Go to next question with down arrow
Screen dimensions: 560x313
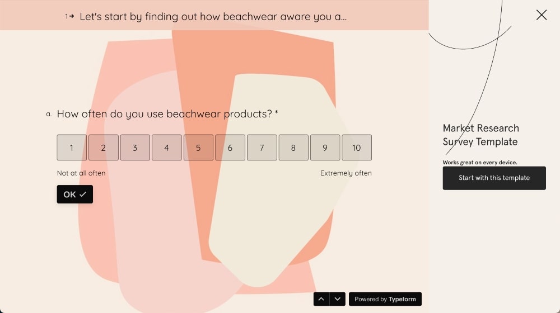(337, 299)
